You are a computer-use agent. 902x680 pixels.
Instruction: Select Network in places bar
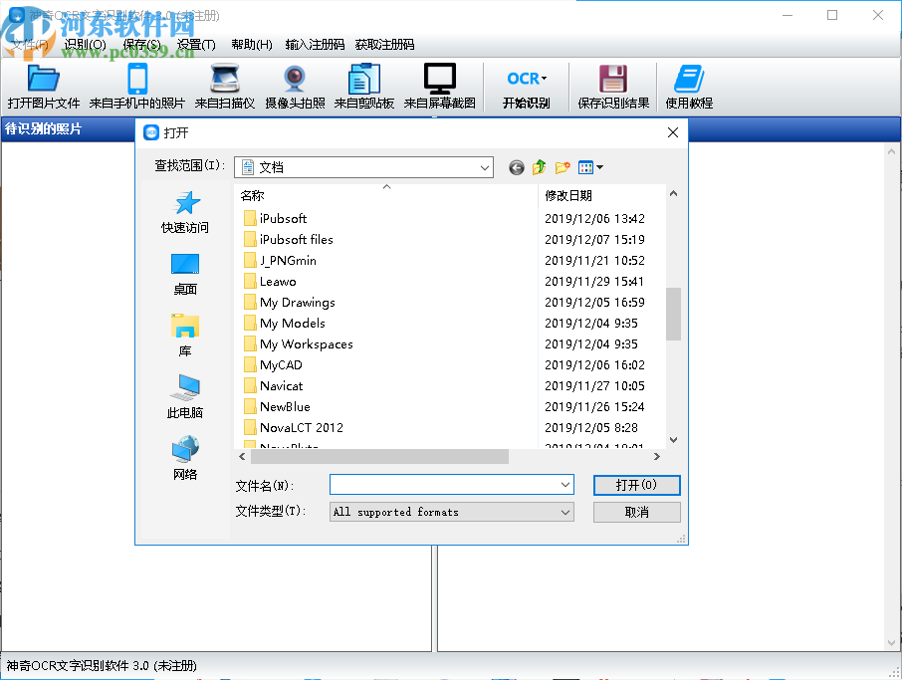[x=184, y=459]
